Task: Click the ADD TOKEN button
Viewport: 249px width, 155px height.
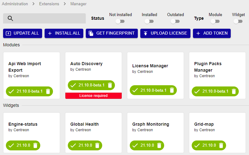Action: pyautogui.click(x=212, y=33)
